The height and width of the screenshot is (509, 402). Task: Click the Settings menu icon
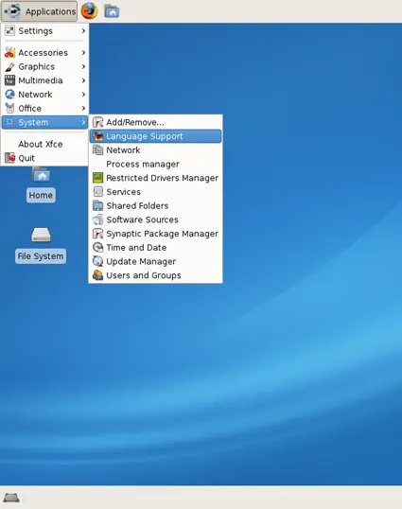coord(10,31)
